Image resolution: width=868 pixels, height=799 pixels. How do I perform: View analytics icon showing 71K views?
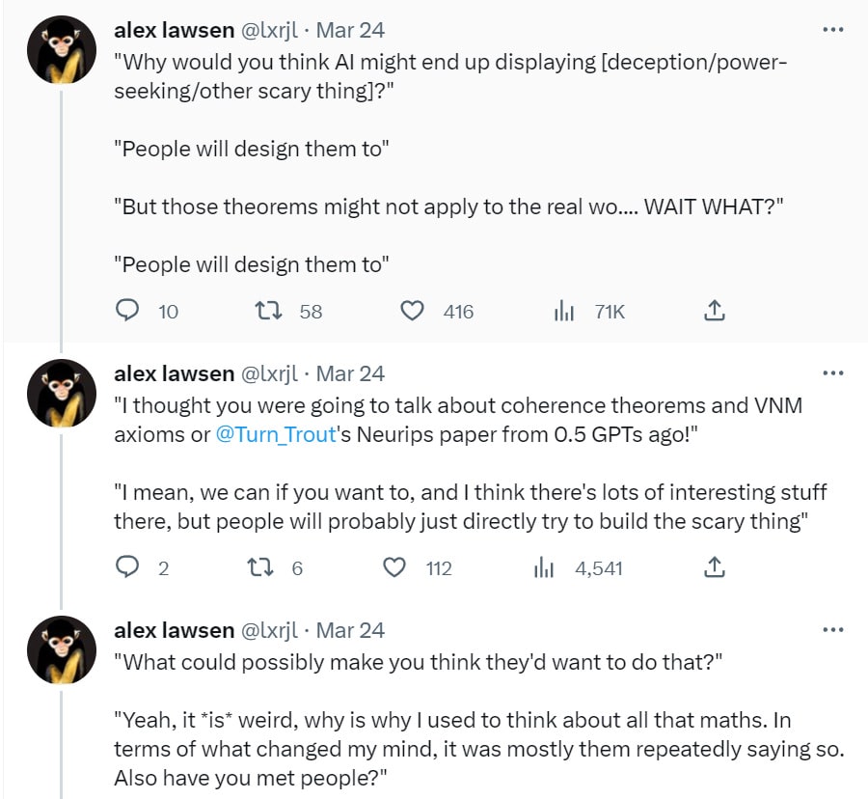click(x=563, y=311)
